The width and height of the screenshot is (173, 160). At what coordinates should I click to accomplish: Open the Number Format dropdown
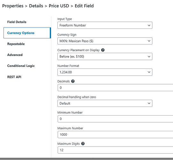pos(105,72)
